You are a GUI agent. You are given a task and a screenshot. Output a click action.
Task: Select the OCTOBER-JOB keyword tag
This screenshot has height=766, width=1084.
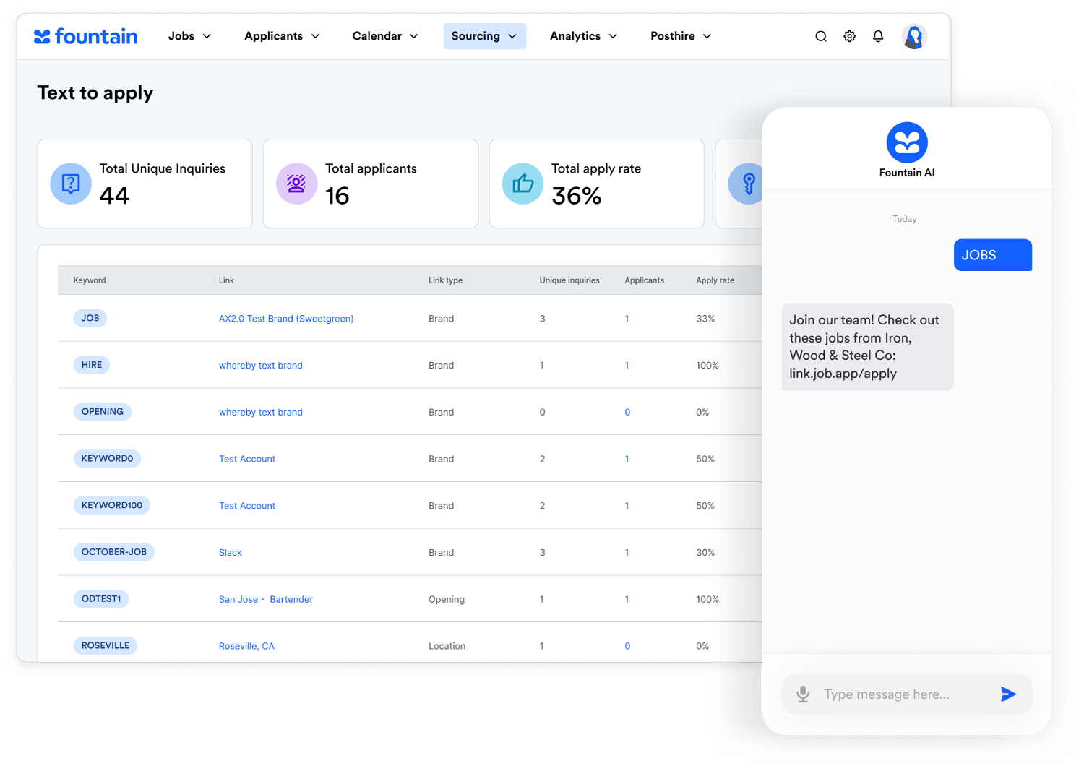coord(113,552)
